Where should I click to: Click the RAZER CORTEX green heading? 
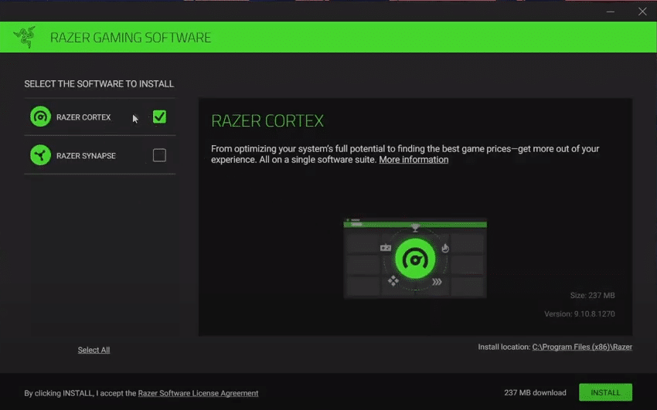(x=267, y=121)
